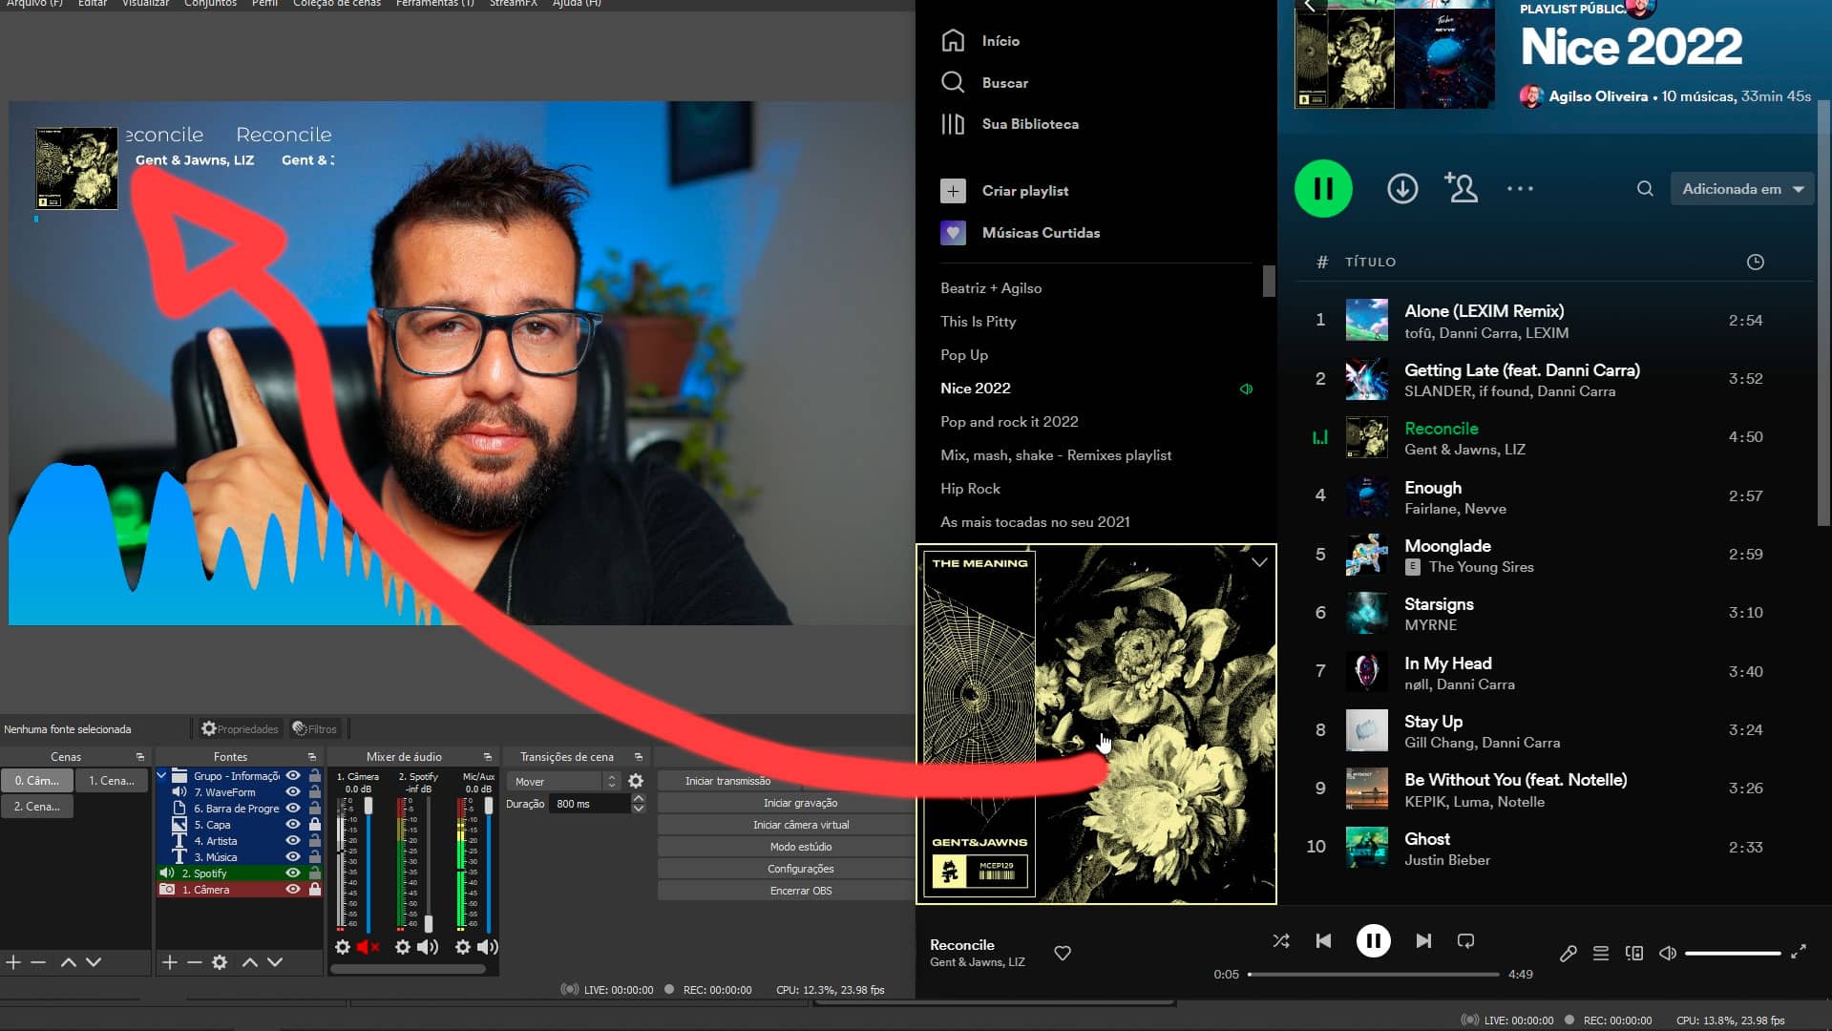Mute the Mic/Aux mixer channel

point(488,947)
